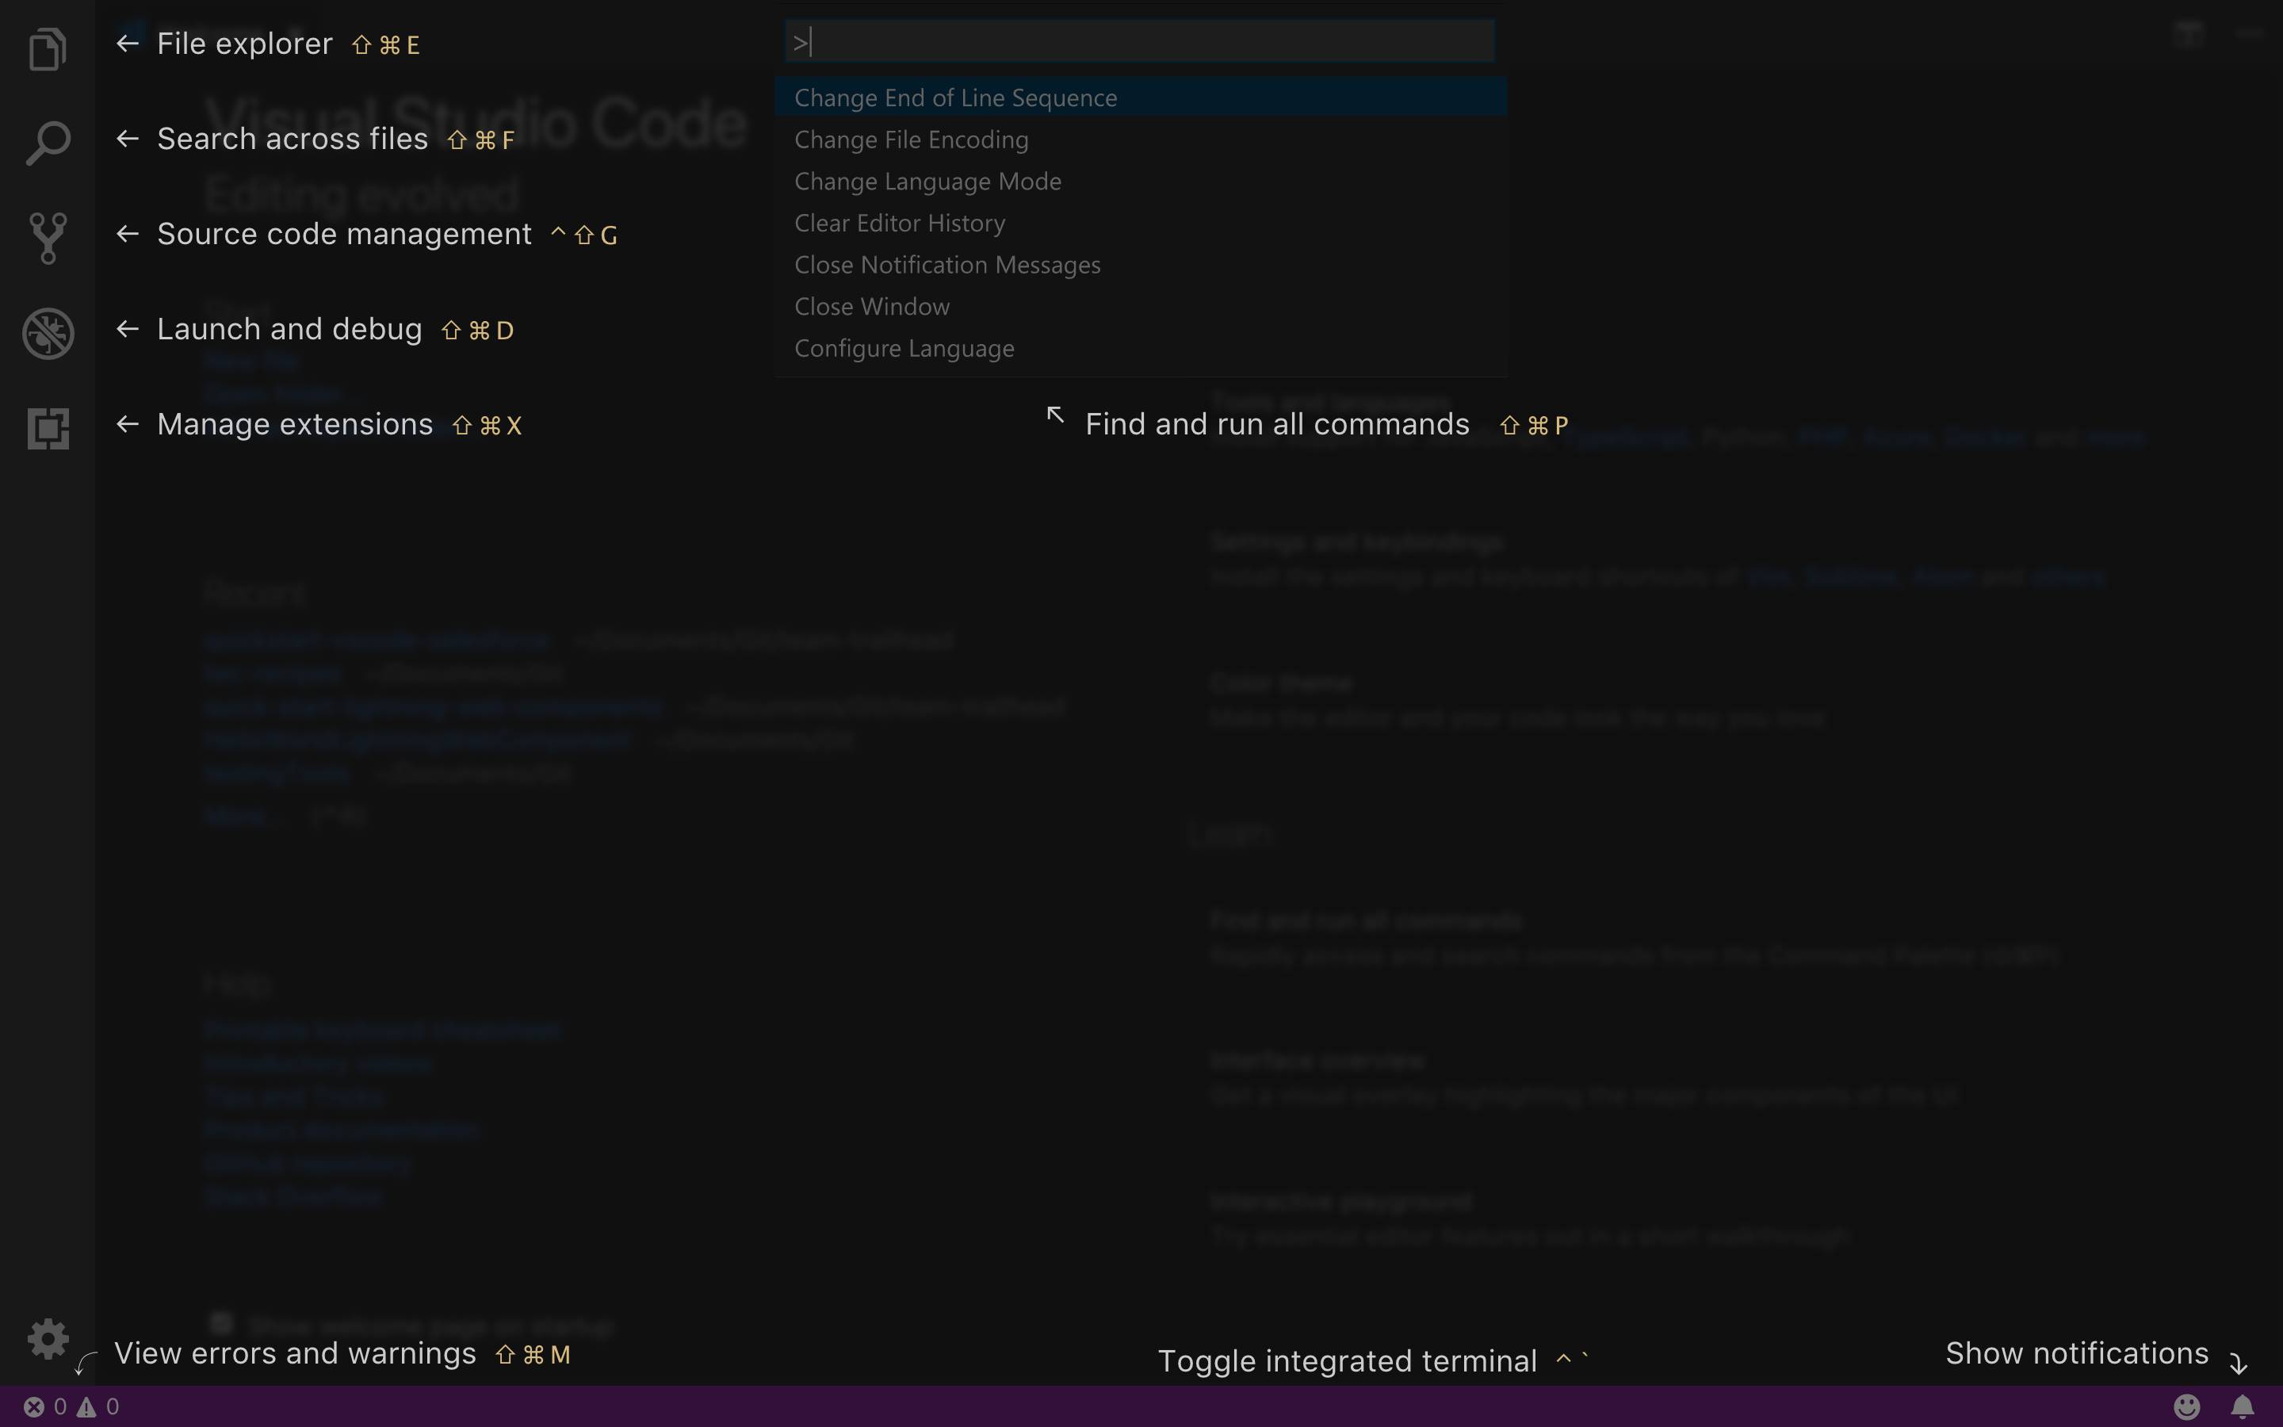The height and width of the screenshot is (1427, 2283).
Task: Click the 'Find and run all commands' label
Action: 1277,425
